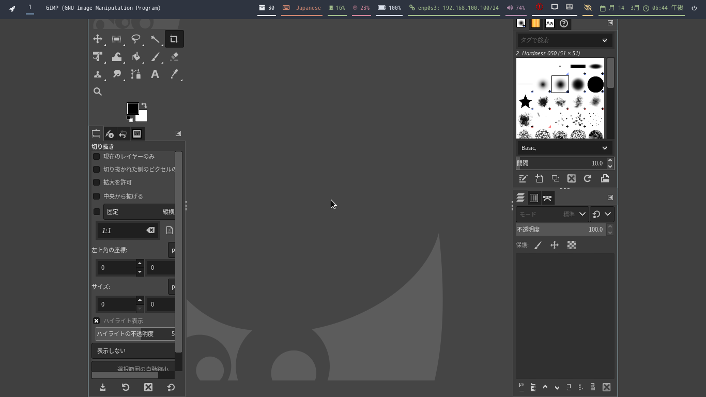This screenshot has height=397, width=706.
Task: Switch to the Device Status tab
Action: point(110,134)
